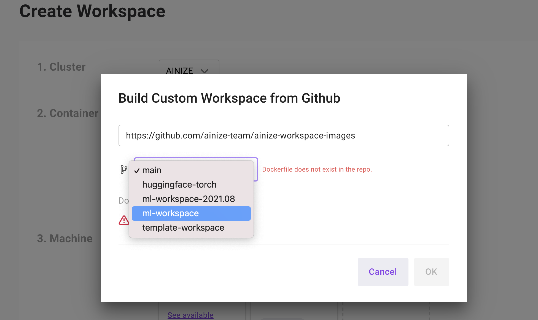Click the Dockerfile error message text

(x=317, y=169)
